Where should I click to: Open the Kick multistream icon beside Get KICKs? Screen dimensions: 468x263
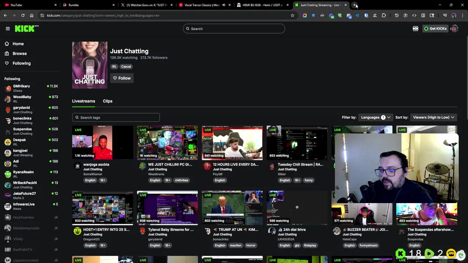click(415, 28)
